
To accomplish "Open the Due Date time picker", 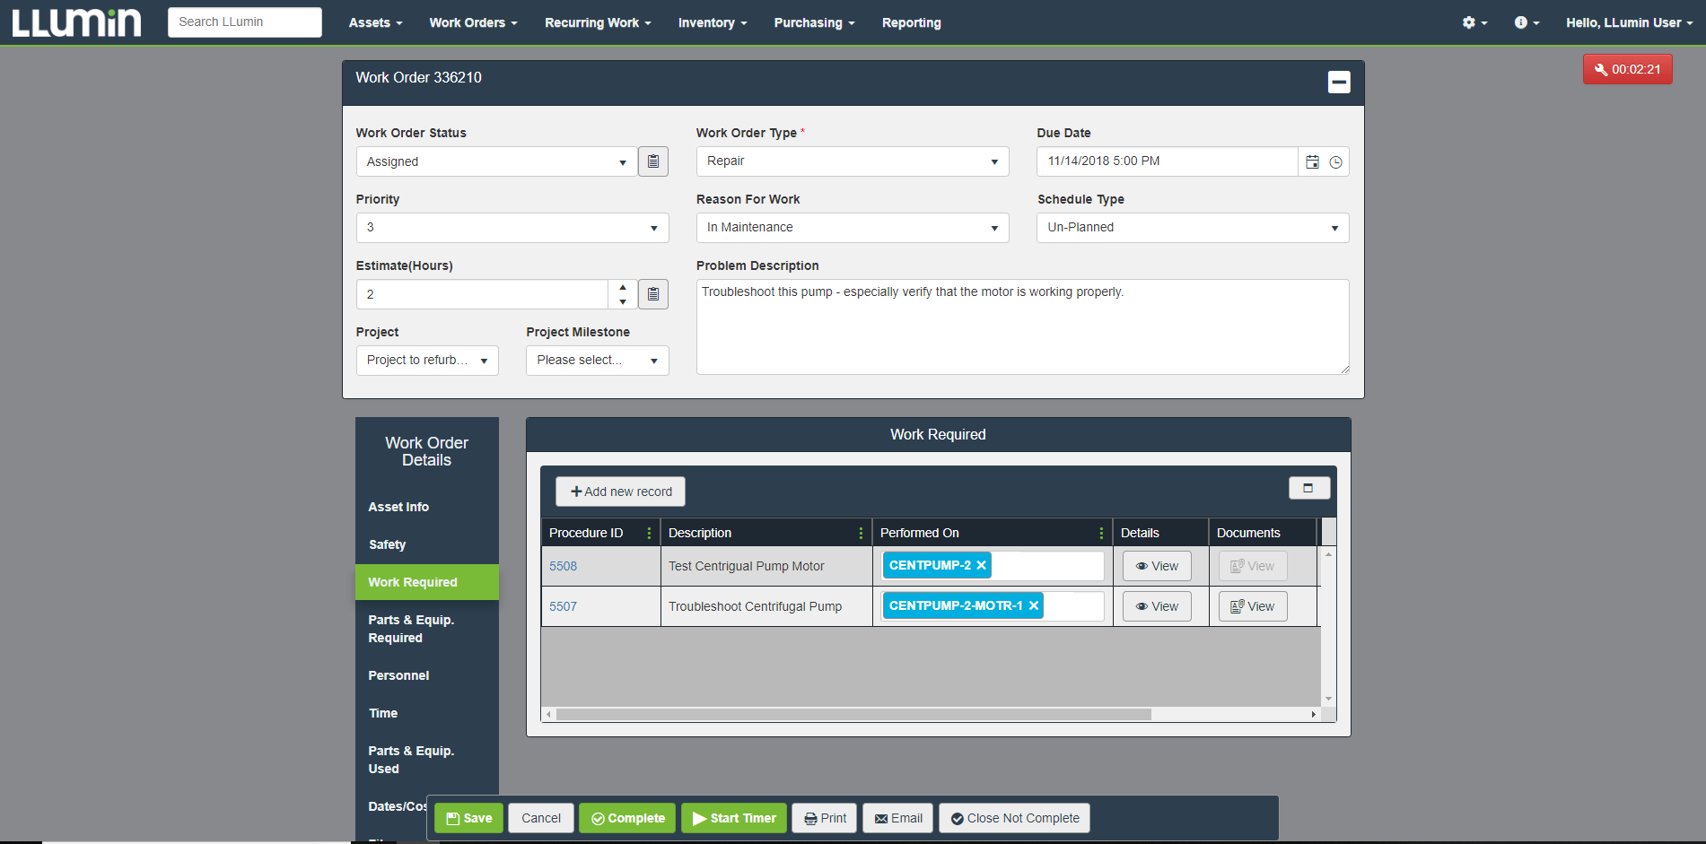I will [1336, 161].
